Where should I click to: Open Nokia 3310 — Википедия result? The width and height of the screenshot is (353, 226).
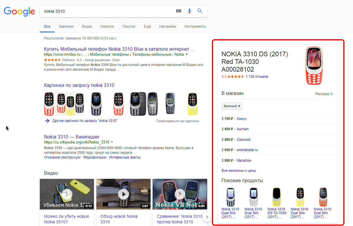pos(72,137)
